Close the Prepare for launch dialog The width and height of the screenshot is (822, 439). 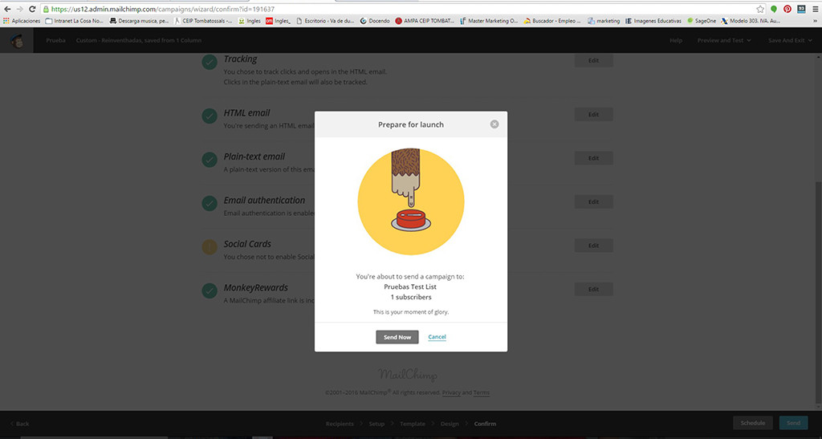(494, 124)
